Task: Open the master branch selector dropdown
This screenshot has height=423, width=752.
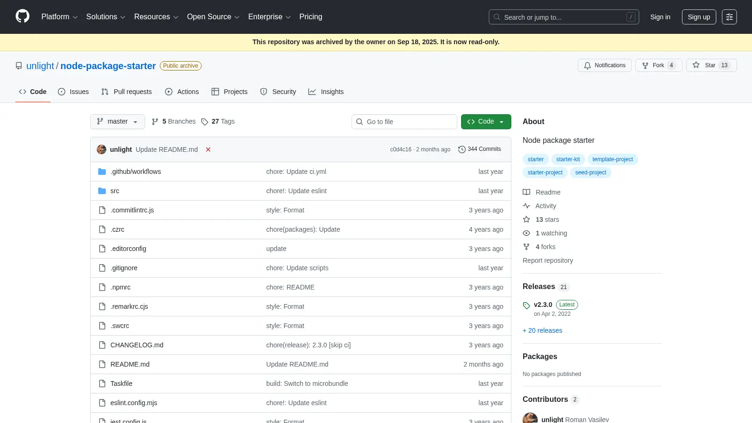Action: coord(117,122)
